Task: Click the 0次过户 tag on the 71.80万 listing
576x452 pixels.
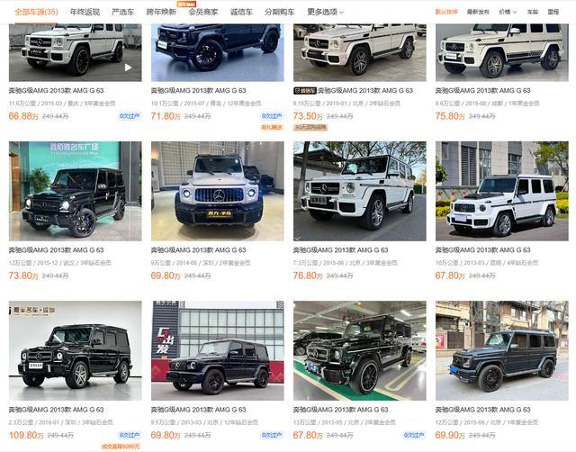Action: pyautogui.click(x=272, y=116)
